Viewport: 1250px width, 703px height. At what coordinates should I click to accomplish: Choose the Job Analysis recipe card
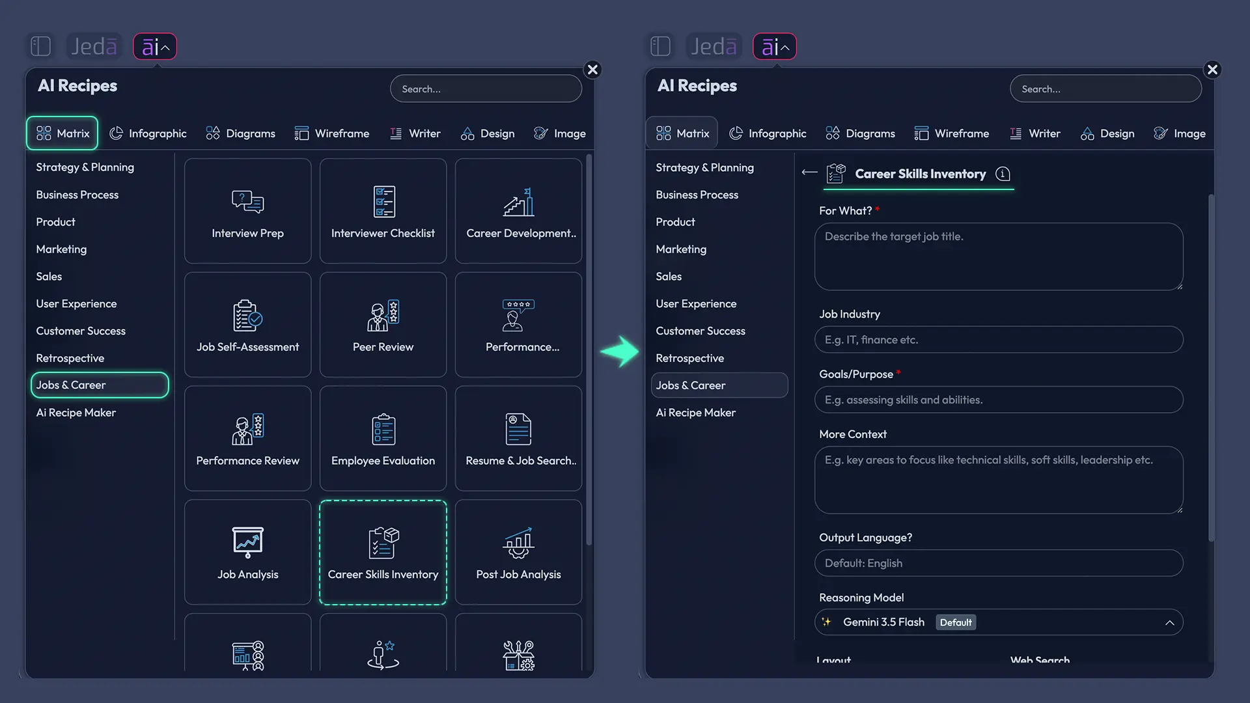click(x=247, y=552)
